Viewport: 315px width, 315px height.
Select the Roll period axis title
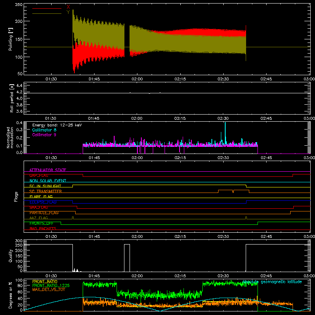[x=11, y=98]
